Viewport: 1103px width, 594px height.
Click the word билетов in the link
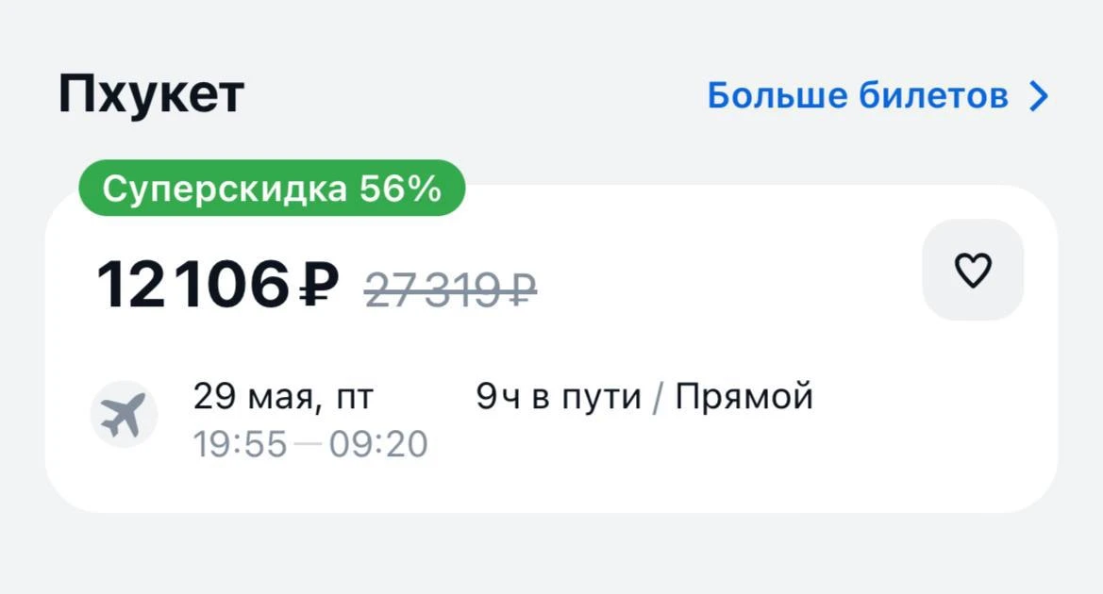tap(933, 95)
